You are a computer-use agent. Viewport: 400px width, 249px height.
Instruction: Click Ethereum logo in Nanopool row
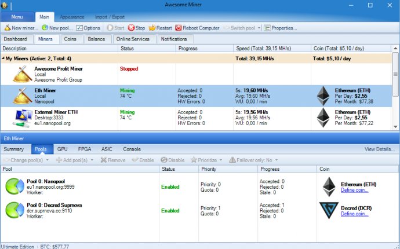click(329, 187)
